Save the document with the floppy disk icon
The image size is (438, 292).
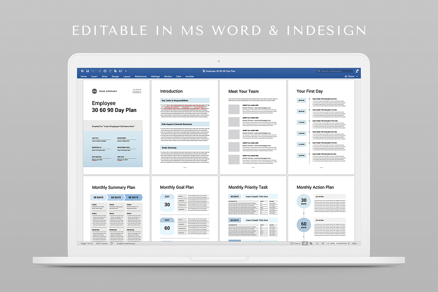pyautogui.click(x=87, y=71)
